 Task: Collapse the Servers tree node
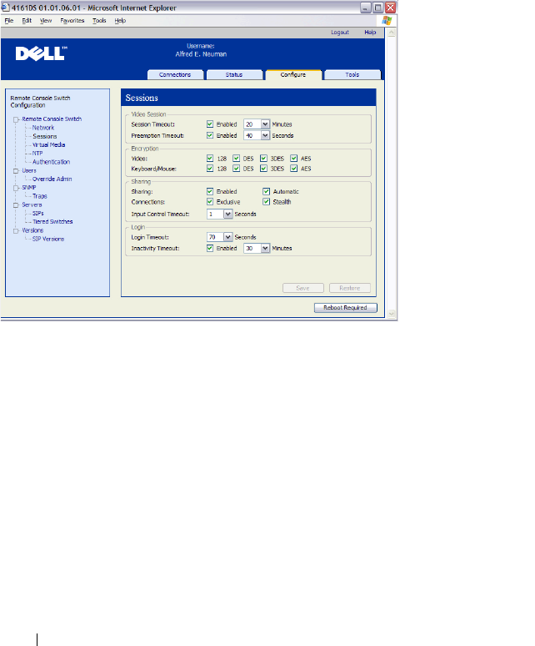coord(16,205)
